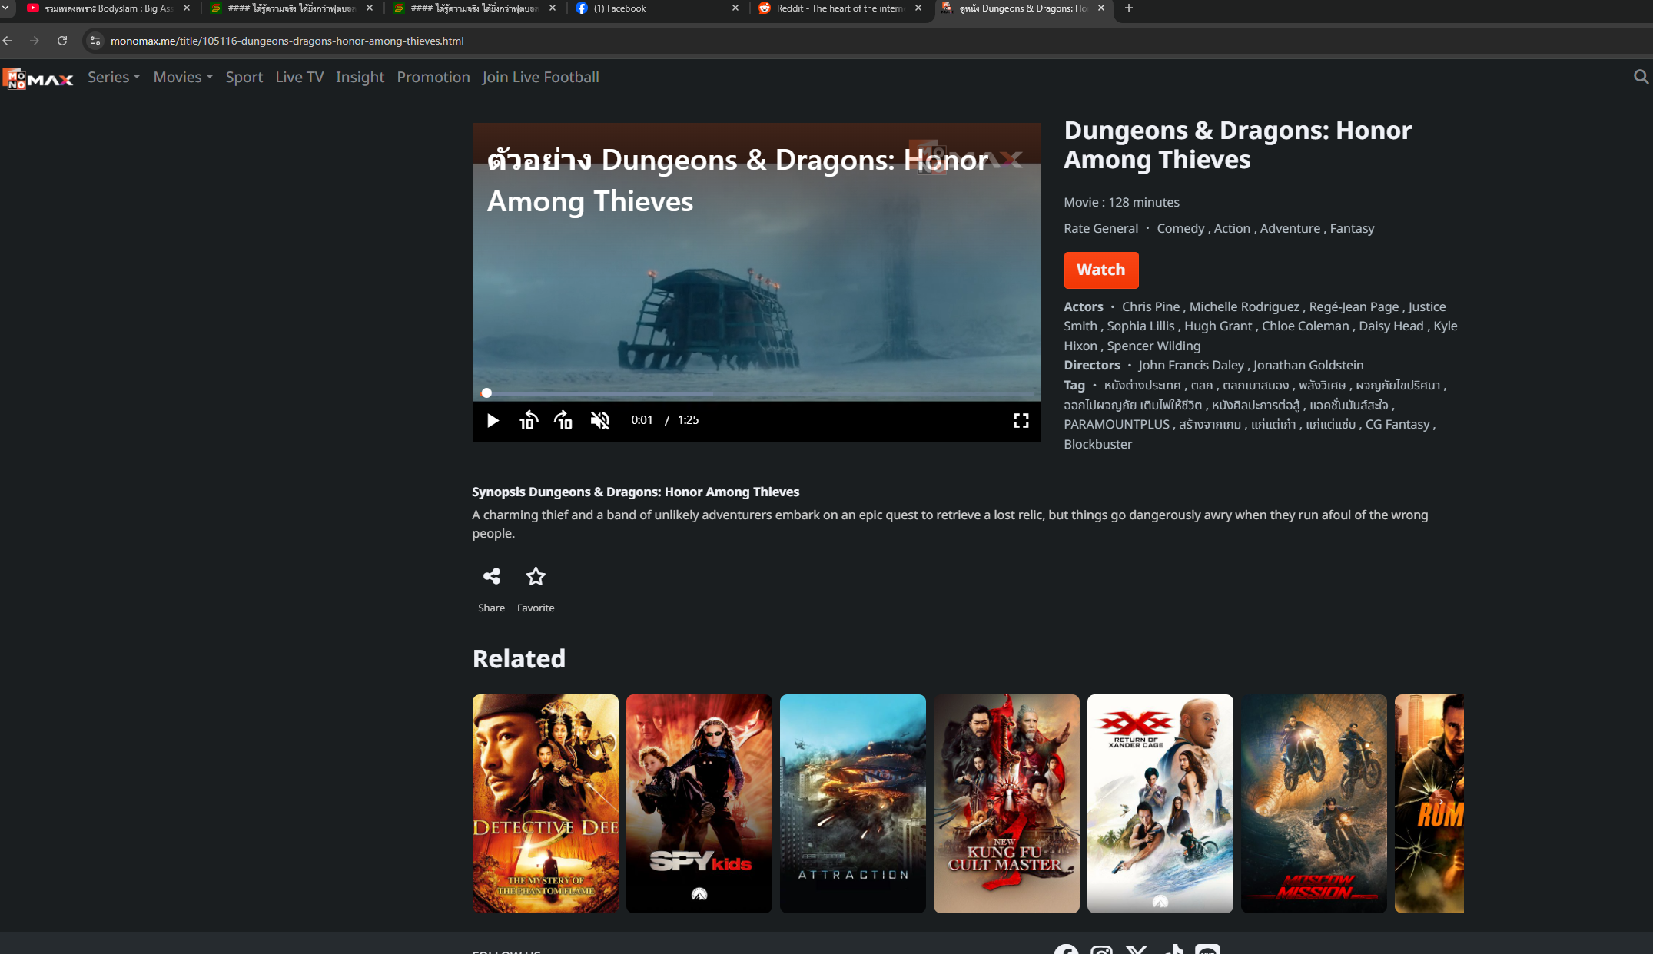
Task: Open the Insight menu item
Action: pyautogui.click(x=360, y=77)
